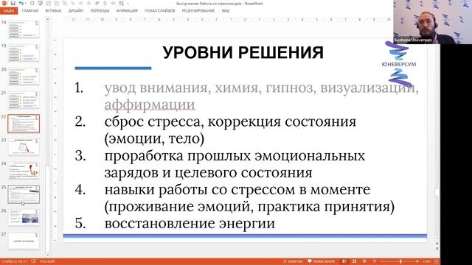
Task: Select slide 25 thumbnail
Action: (x=24, y=194)
